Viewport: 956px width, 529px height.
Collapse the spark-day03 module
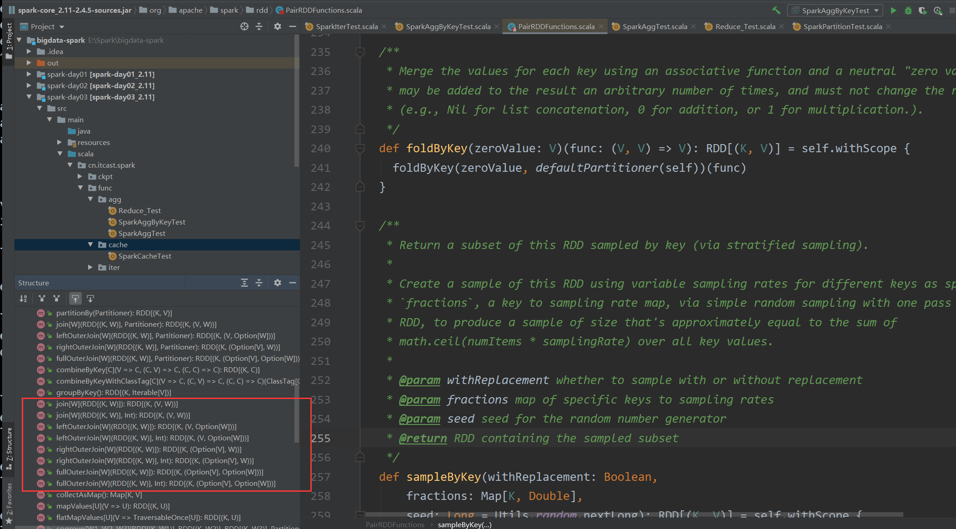29,97
